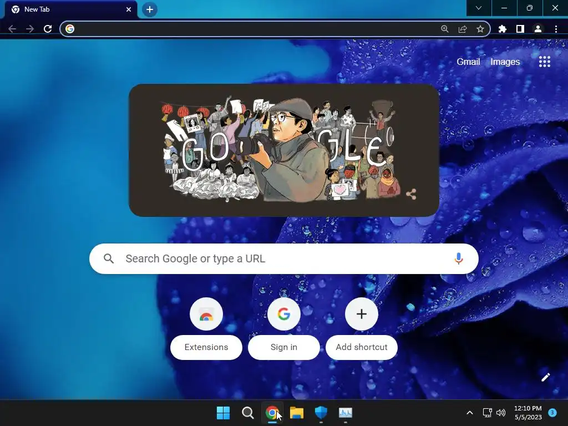Click the Add shortcut label

(362, 347)
